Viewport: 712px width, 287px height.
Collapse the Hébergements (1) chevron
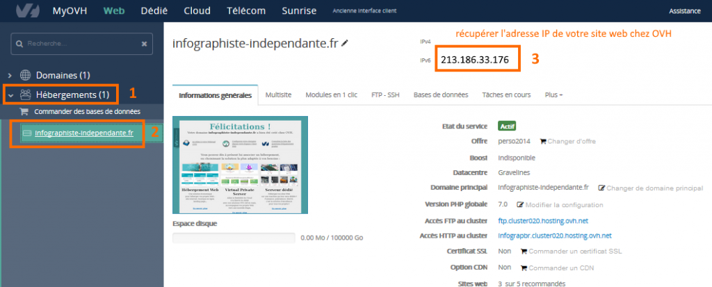pos(10,95)
